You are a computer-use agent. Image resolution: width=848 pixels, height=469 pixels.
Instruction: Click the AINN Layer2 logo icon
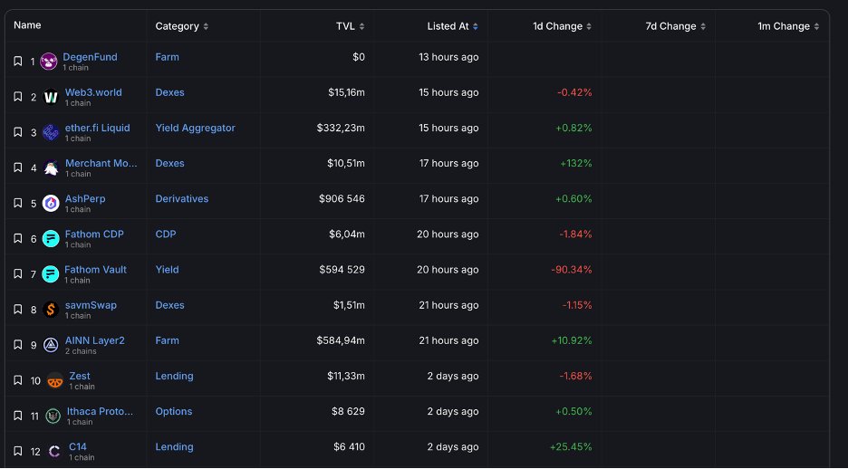click(x=51, y=345)
